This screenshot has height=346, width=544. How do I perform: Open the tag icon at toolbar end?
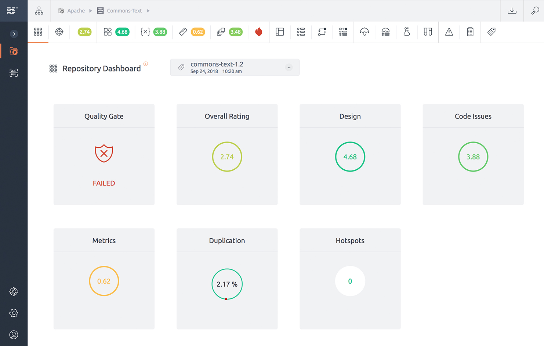coord(491,32)
